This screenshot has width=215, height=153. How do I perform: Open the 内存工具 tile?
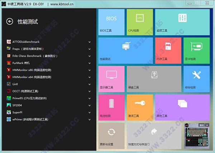tap(168, 51)
